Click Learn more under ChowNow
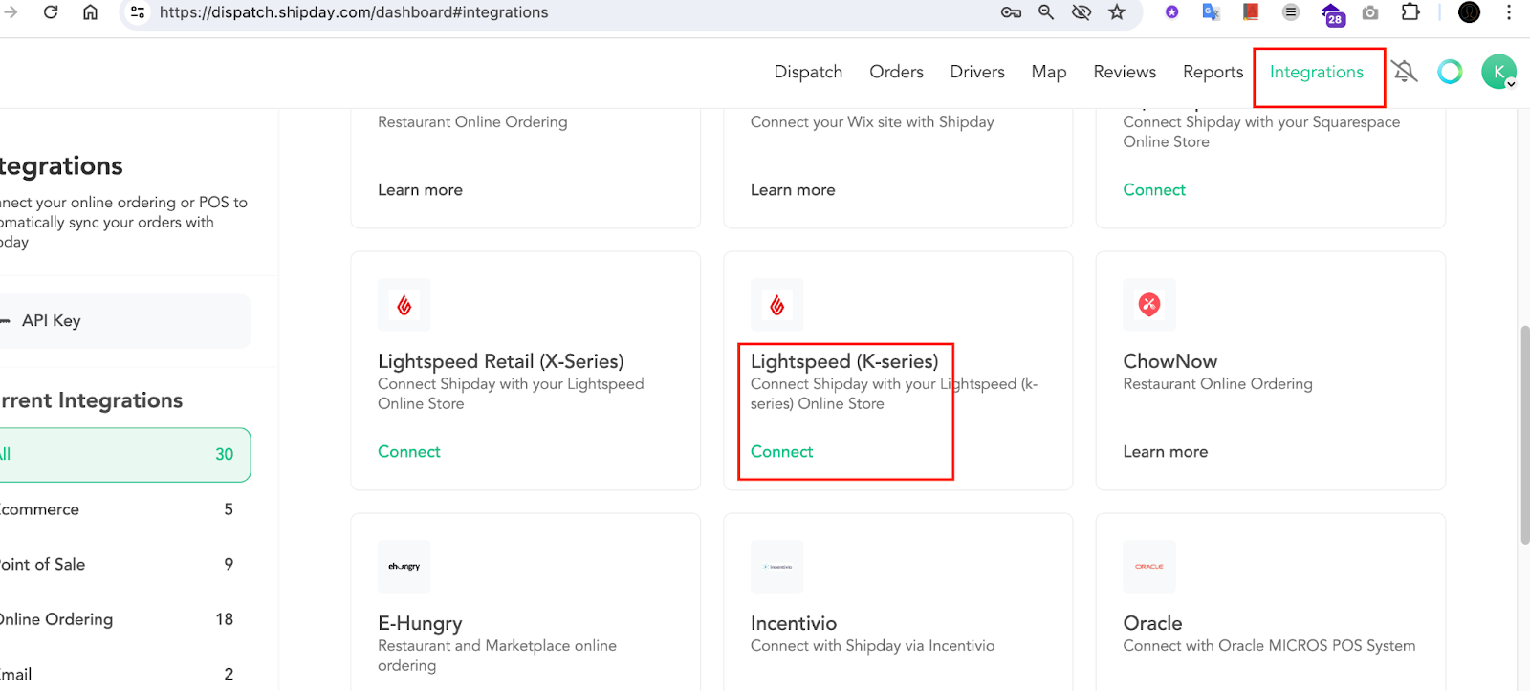Viewport: 1530px width, 691px height. [1165, 452]
